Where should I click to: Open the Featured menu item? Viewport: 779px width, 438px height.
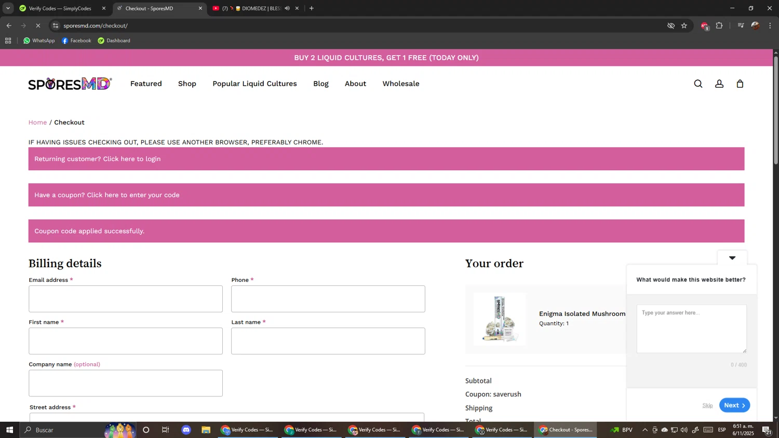point(146,84)
